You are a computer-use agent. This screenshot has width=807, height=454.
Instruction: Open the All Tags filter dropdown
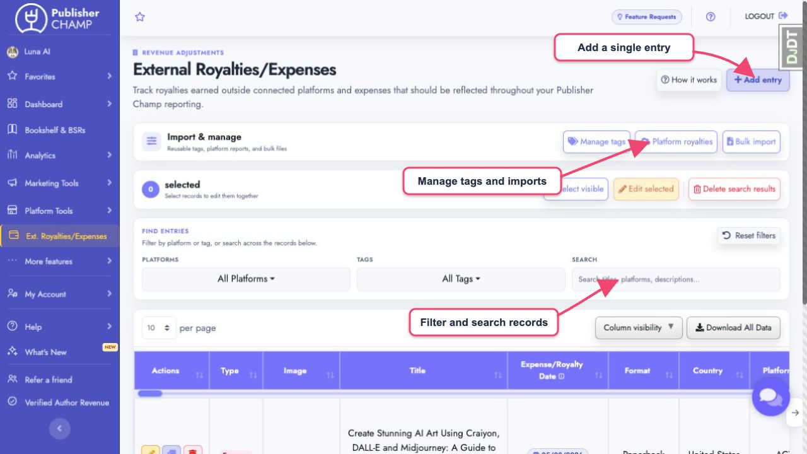(x=461, y=279)
